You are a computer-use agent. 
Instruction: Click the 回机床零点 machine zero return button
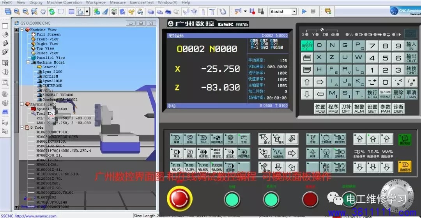[217, 139]
